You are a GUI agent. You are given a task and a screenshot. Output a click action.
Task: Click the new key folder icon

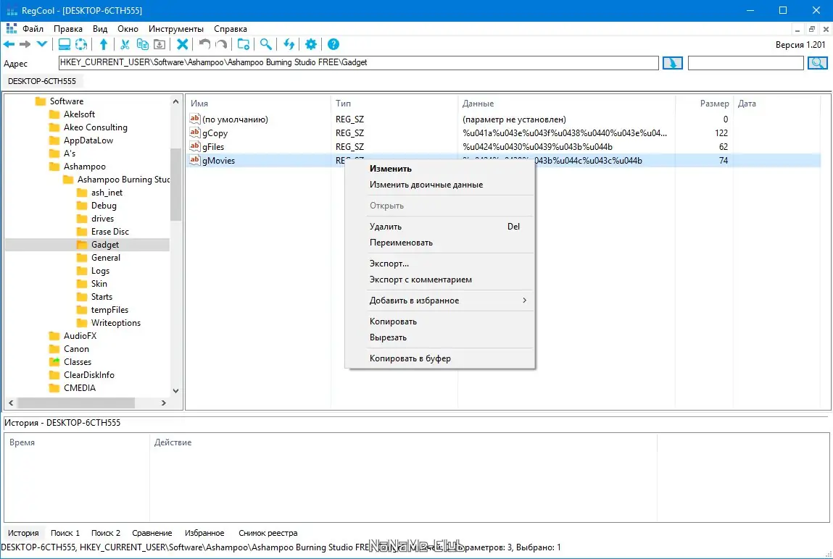(244, 45)
